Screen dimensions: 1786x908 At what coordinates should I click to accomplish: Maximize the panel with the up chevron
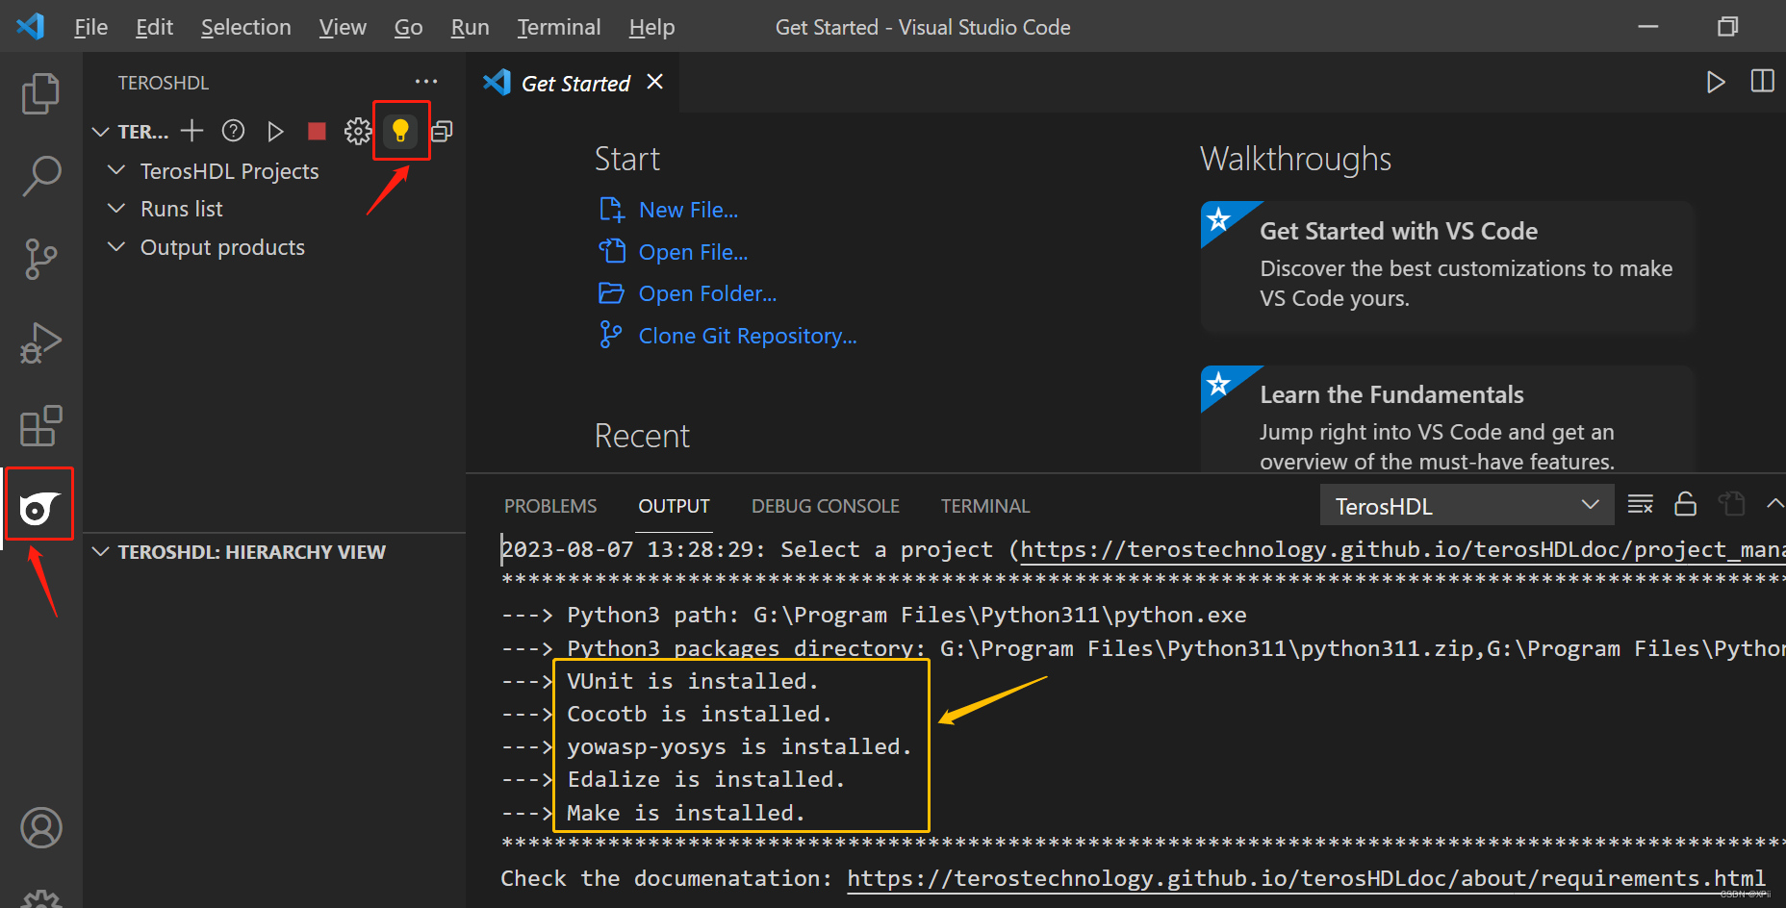(x=1775, y=503)
